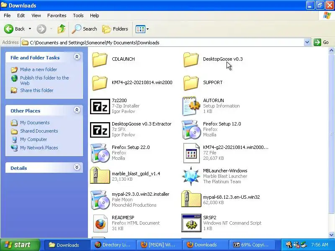Click the Make a new folder icon

tap(14, 69)
